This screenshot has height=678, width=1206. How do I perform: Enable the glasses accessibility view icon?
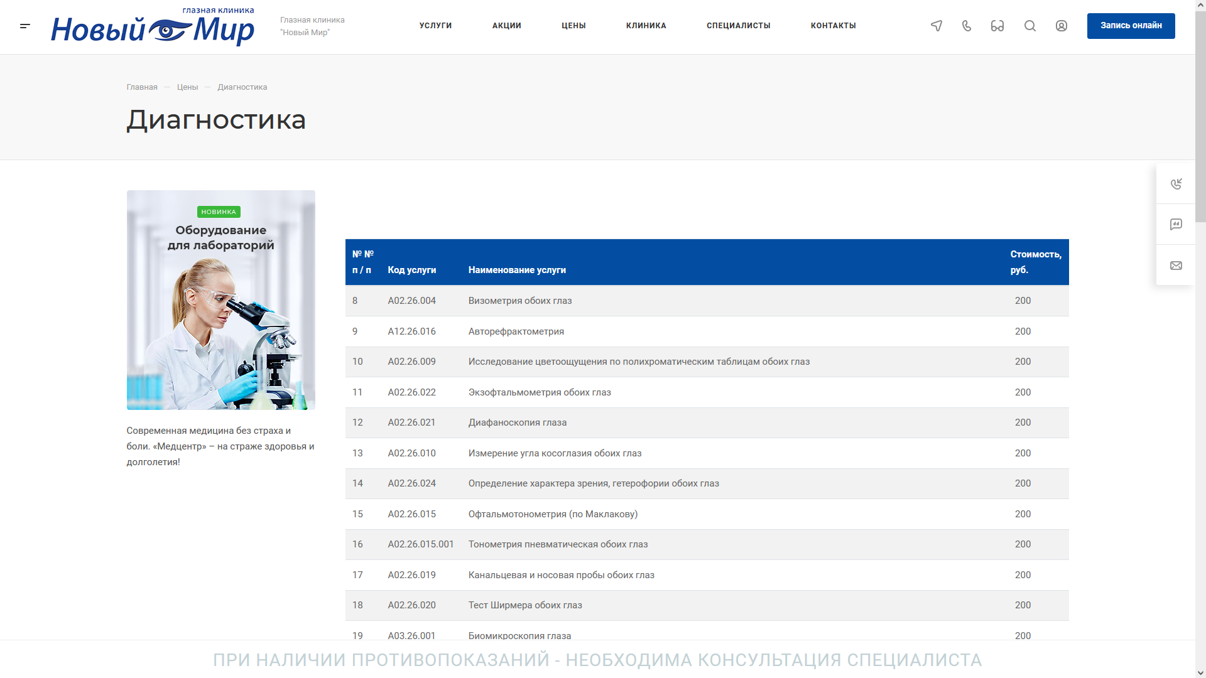coord(997,26)
